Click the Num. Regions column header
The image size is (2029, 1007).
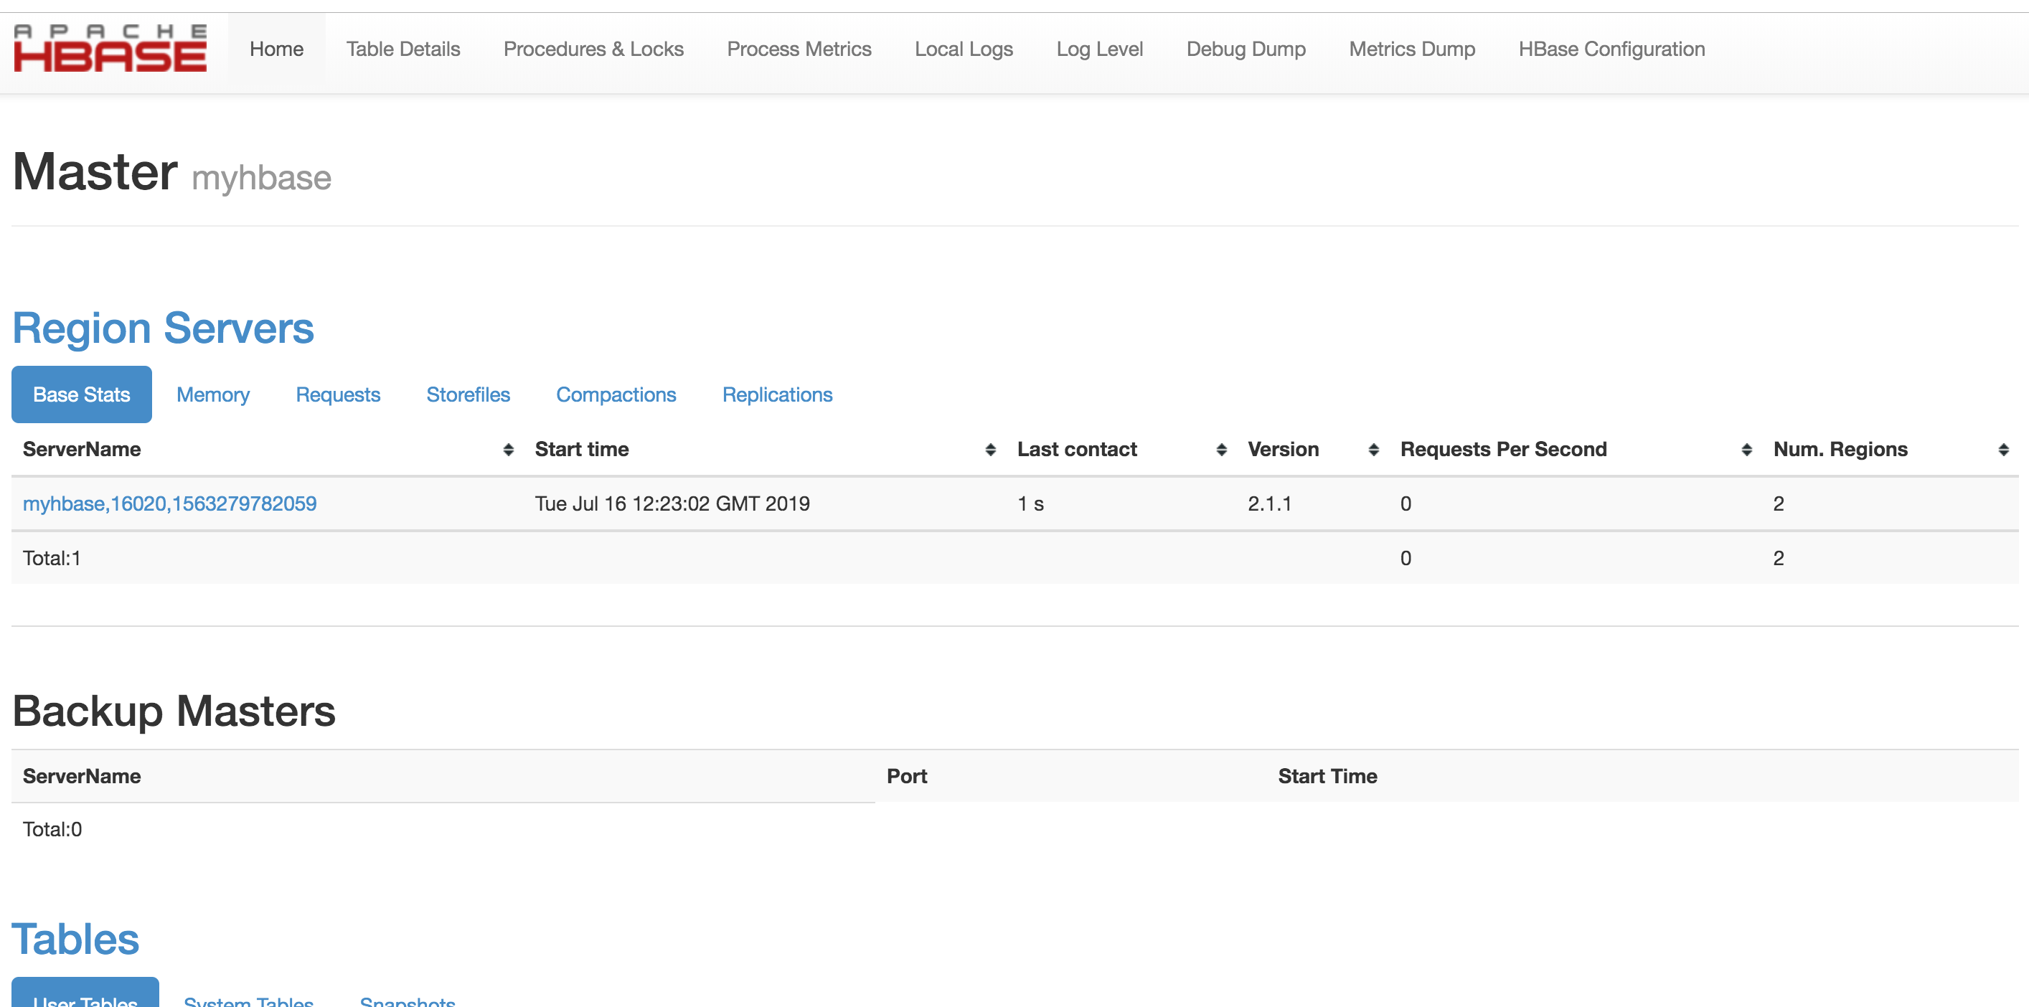[1840, 450]
